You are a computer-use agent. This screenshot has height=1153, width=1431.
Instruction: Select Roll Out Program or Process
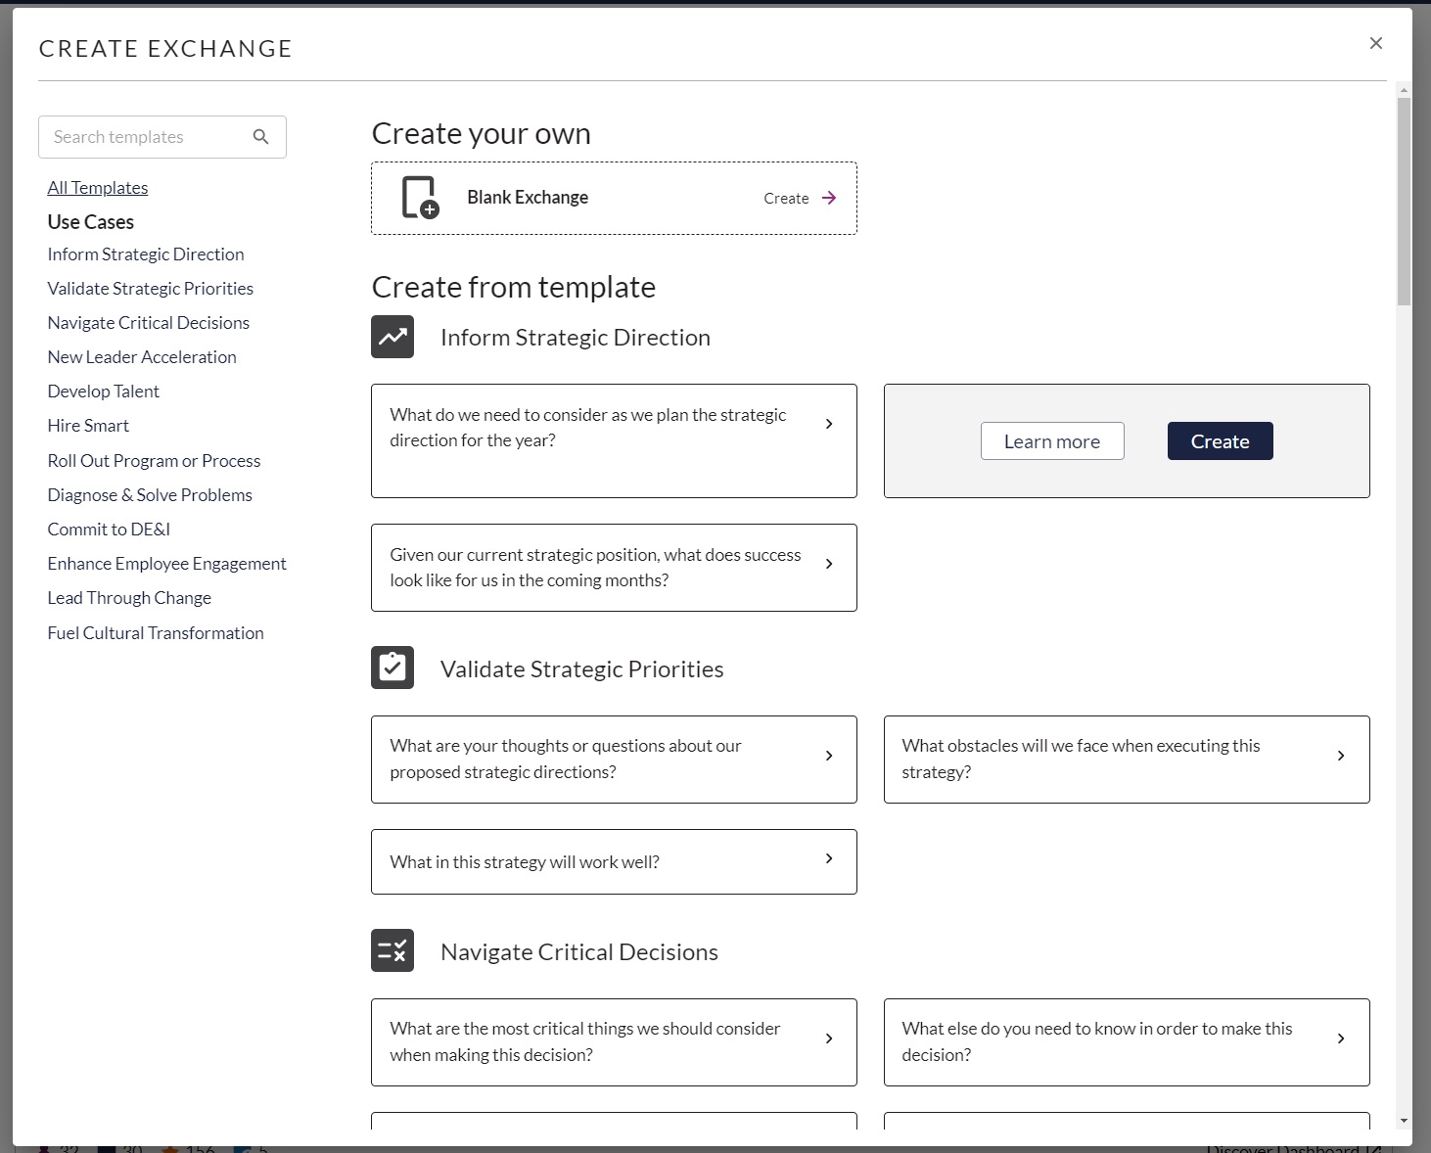[154, 461]
